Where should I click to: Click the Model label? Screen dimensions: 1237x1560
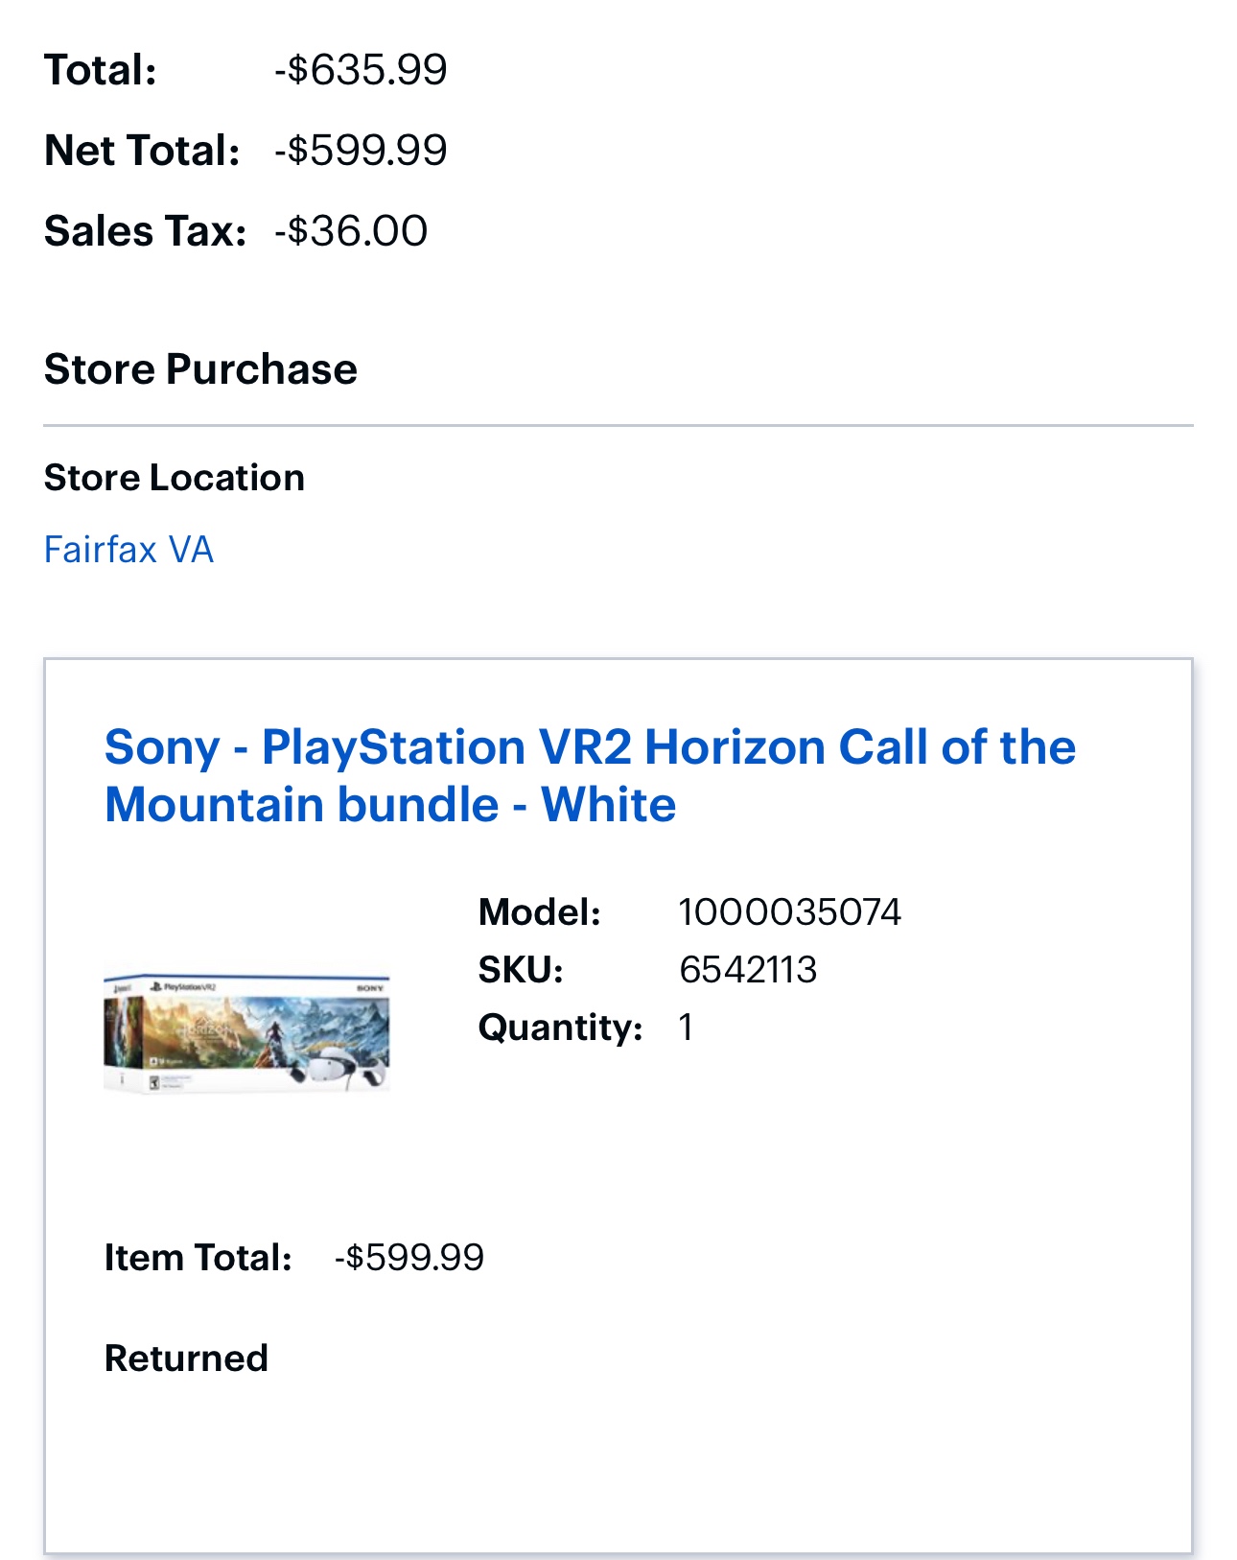click(x=540, y=912)
